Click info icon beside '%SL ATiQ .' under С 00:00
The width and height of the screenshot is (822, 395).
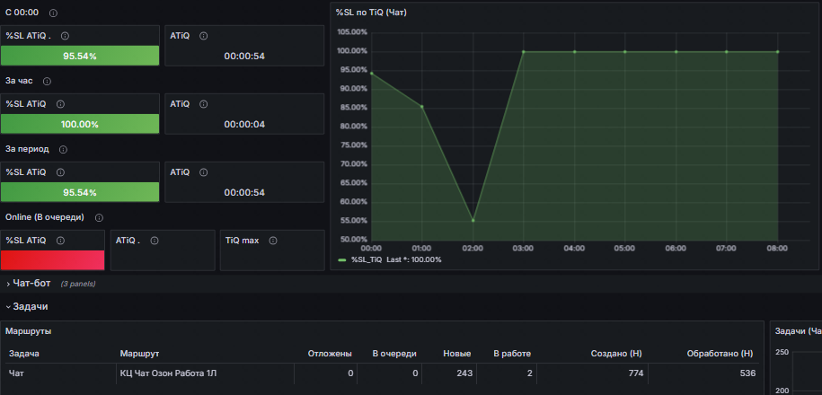tap(65, 36)
